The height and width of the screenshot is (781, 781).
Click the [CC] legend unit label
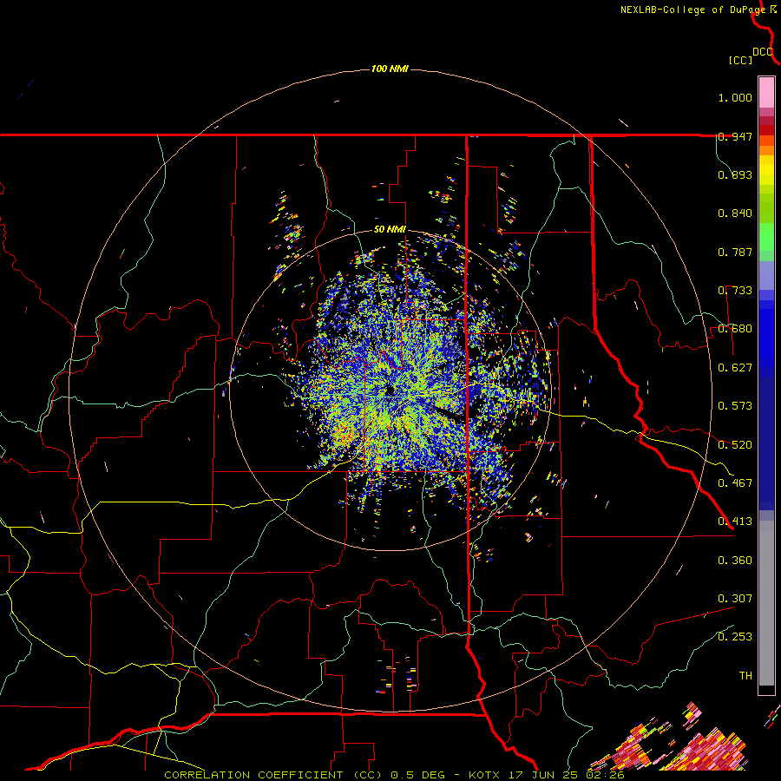(741, 60)
